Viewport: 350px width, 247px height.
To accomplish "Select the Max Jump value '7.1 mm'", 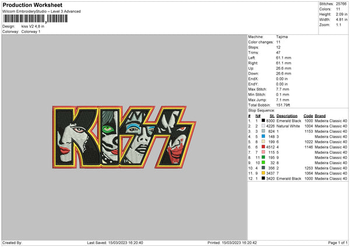I will (282, 100).
